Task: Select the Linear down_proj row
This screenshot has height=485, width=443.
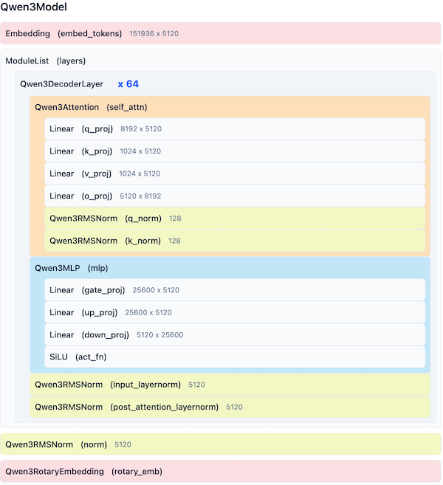Action: coord(234,334)
